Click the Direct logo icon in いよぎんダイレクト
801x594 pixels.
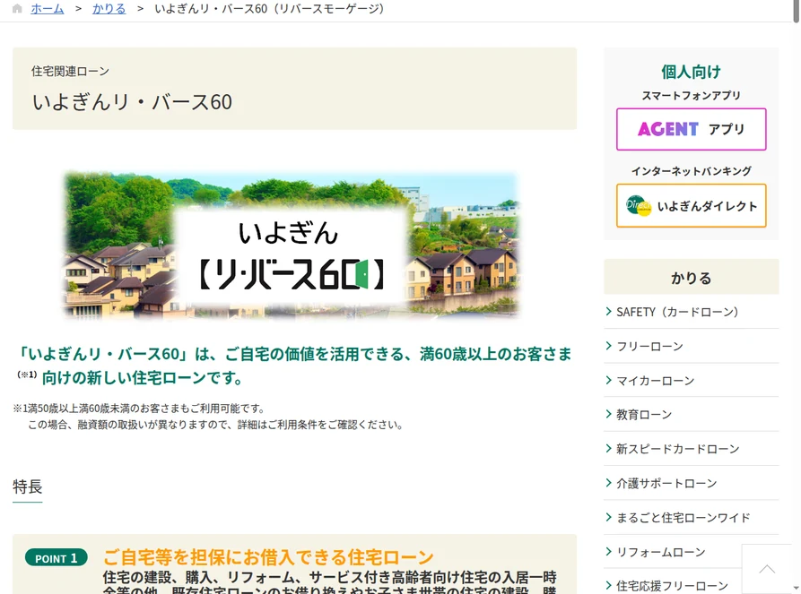(x=639, y=206)
